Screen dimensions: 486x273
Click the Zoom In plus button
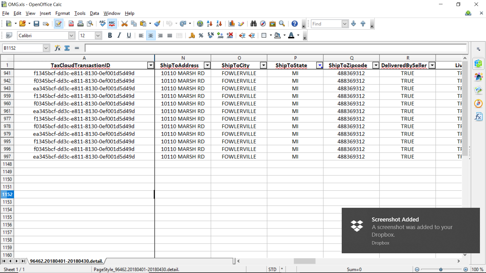(x=466, y=269)
